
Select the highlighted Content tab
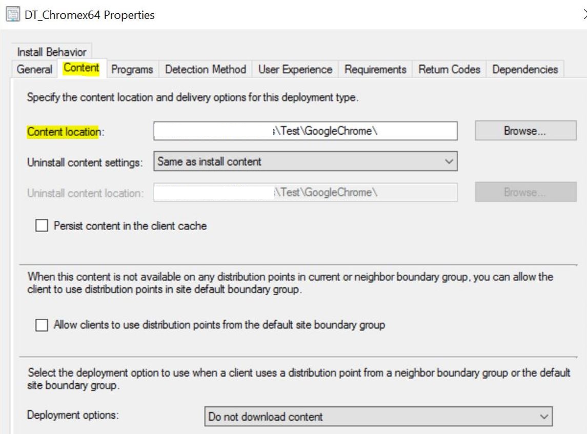tap(81, 68)
